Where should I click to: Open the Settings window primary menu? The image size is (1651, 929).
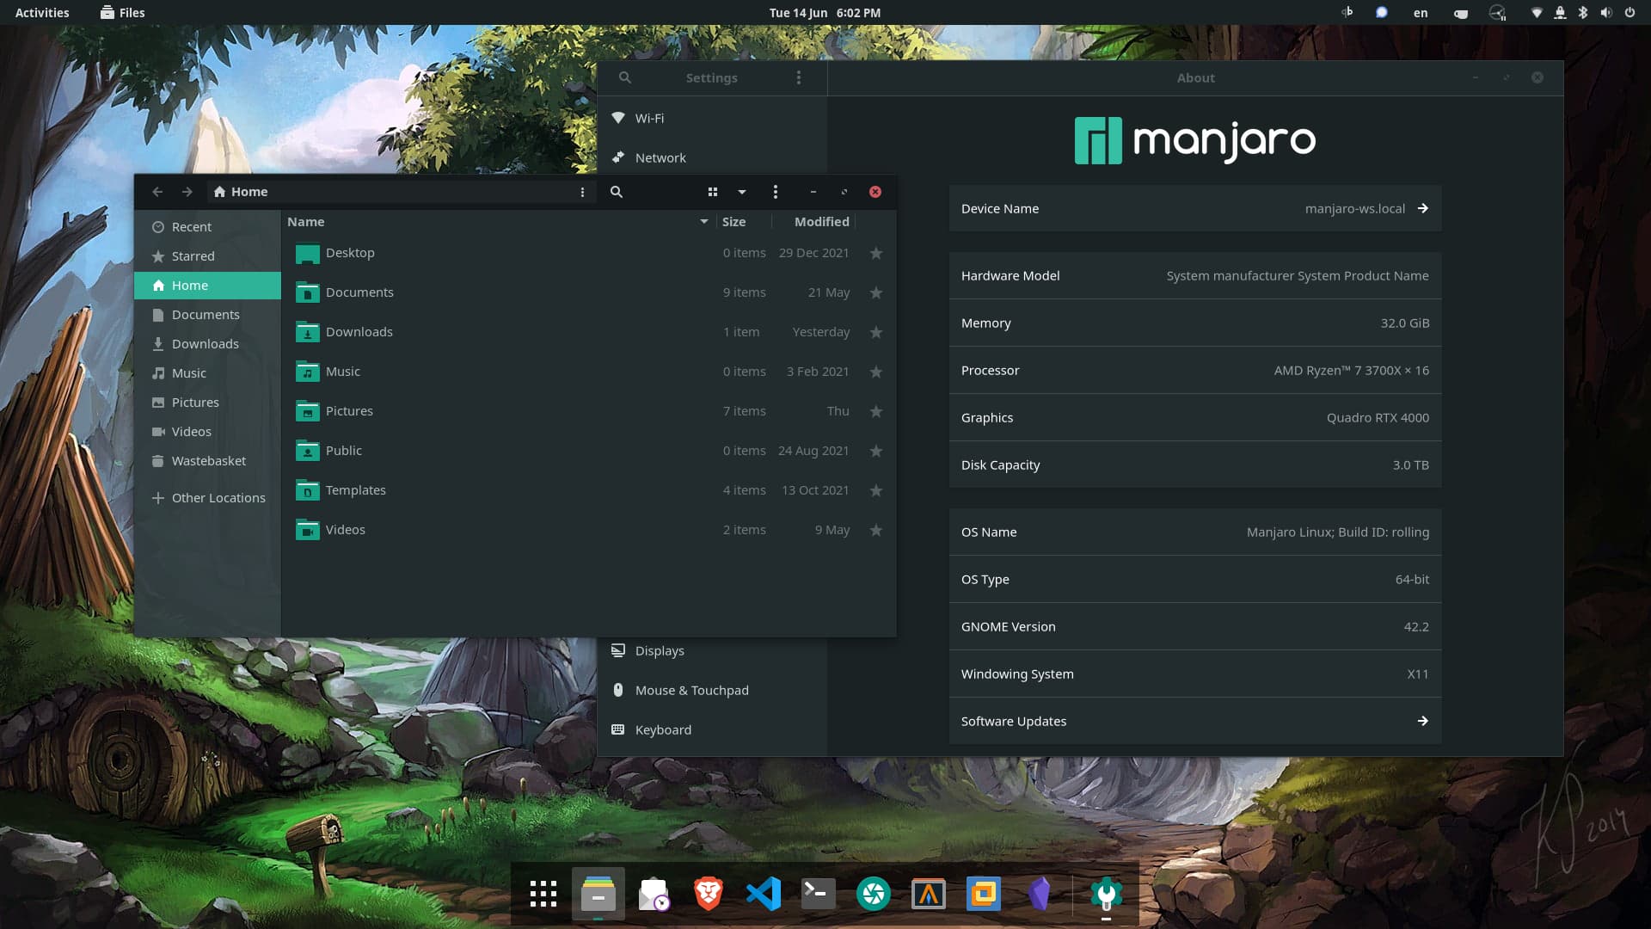tap(799, 77)
